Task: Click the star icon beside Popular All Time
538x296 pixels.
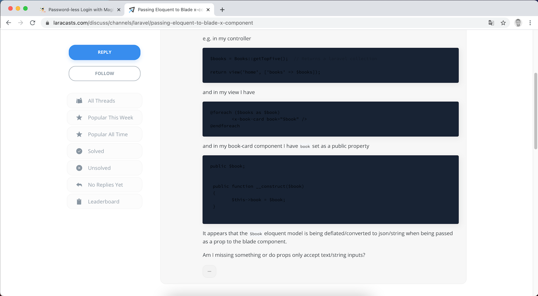Action: click(x=79, y=134)
